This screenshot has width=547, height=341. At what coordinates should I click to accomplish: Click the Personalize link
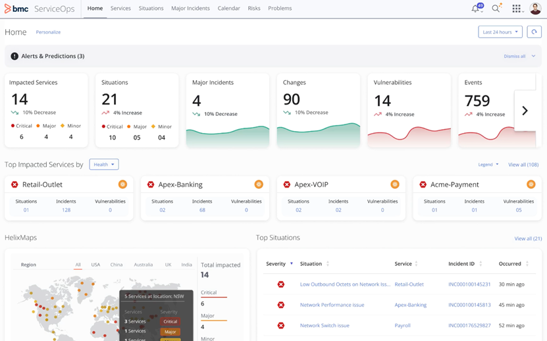(x=48, y=32)
